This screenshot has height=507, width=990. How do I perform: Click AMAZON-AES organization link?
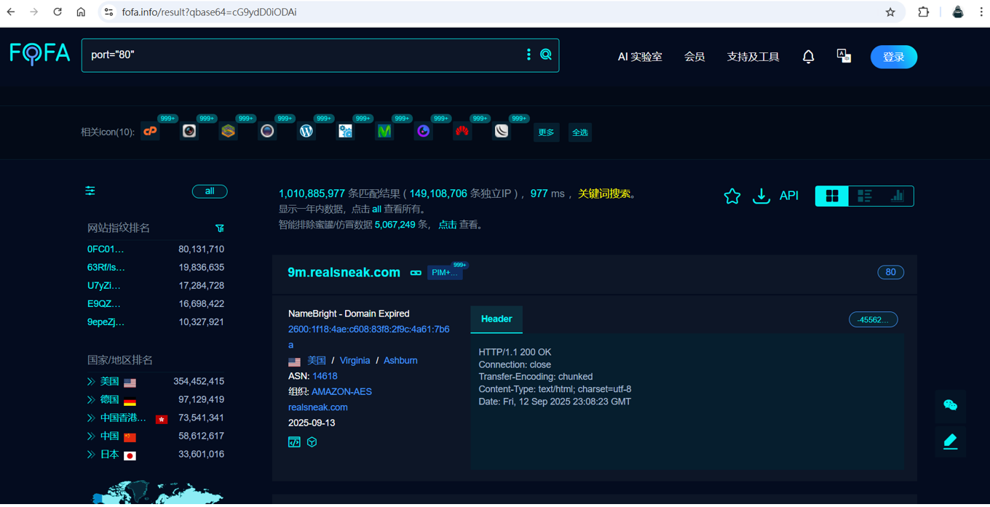[x=341, y=391]
